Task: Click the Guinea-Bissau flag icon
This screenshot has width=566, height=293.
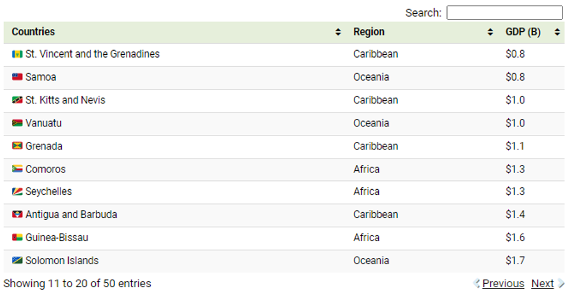Action: point(17,238)
